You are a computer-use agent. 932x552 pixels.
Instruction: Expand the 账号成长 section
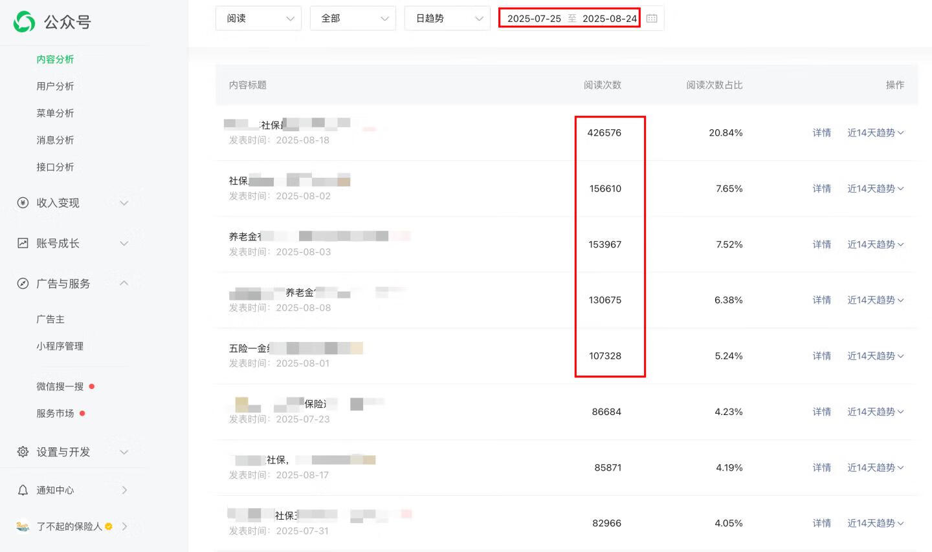[124, 243]
